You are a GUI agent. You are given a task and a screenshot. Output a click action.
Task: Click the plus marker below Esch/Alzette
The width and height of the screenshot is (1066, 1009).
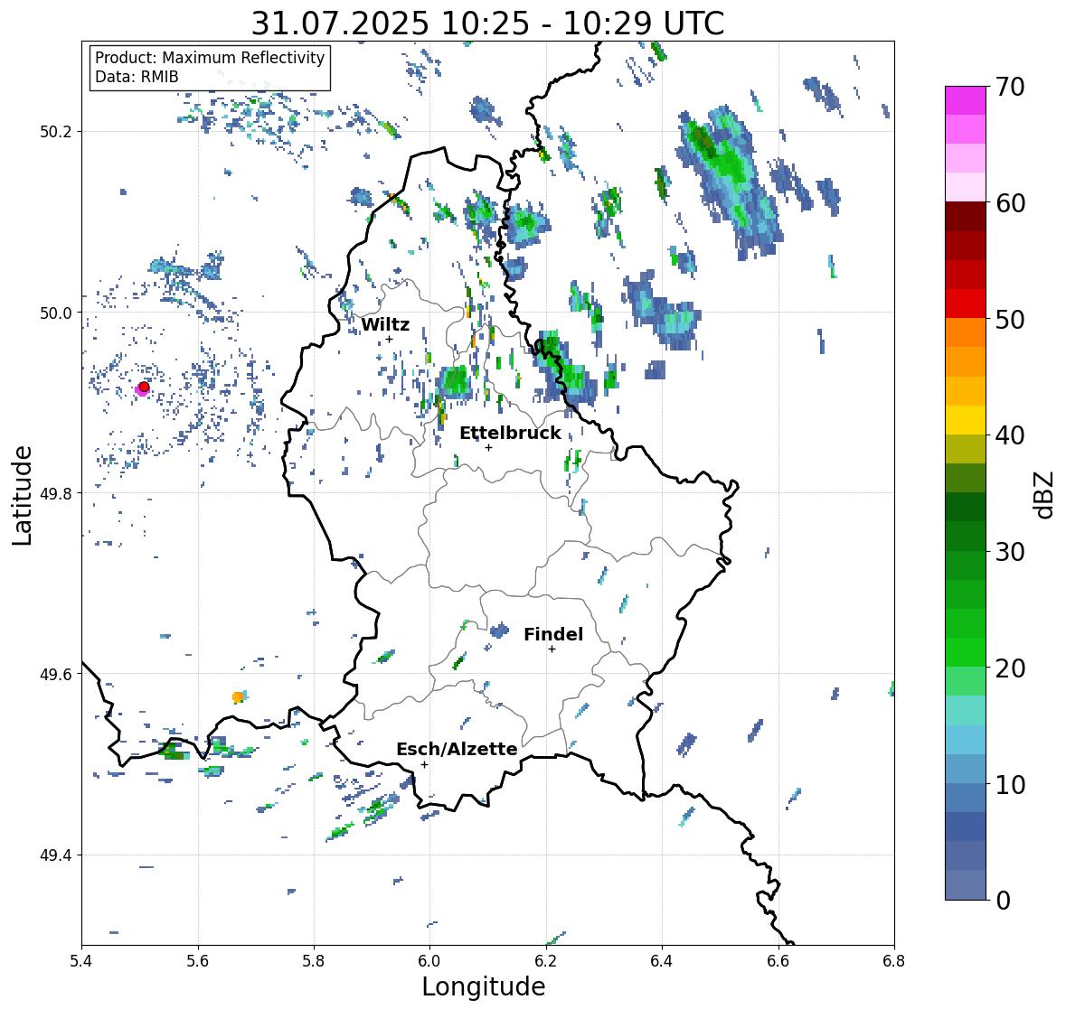[x=424, y=764]
